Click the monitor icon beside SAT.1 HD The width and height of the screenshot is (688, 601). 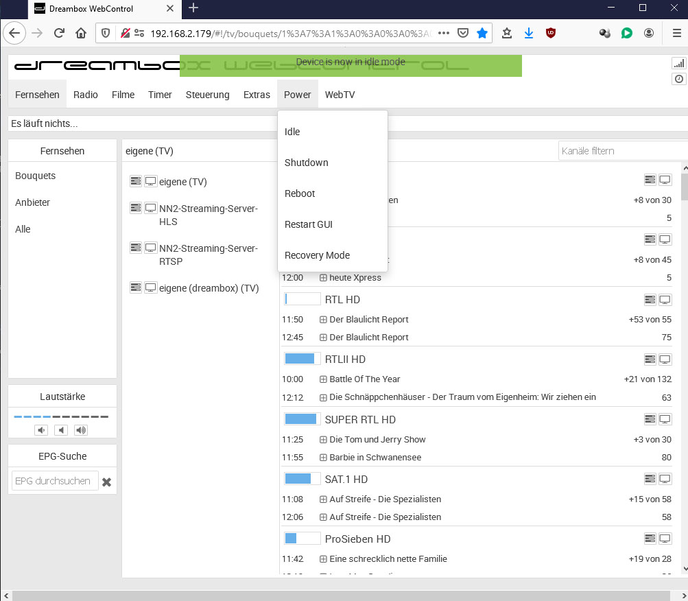pyautogui.click(x=665, y=479)
